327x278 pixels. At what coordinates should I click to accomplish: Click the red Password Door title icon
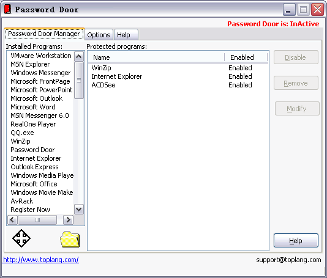point(8,9)
